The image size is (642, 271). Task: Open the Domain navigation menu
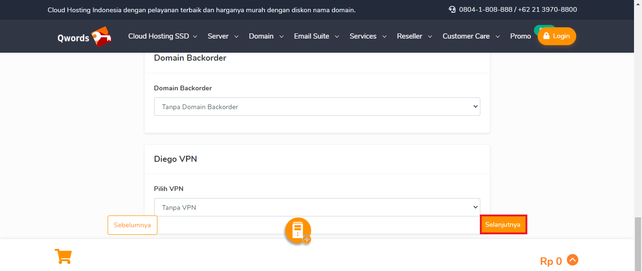coord(266,36)
